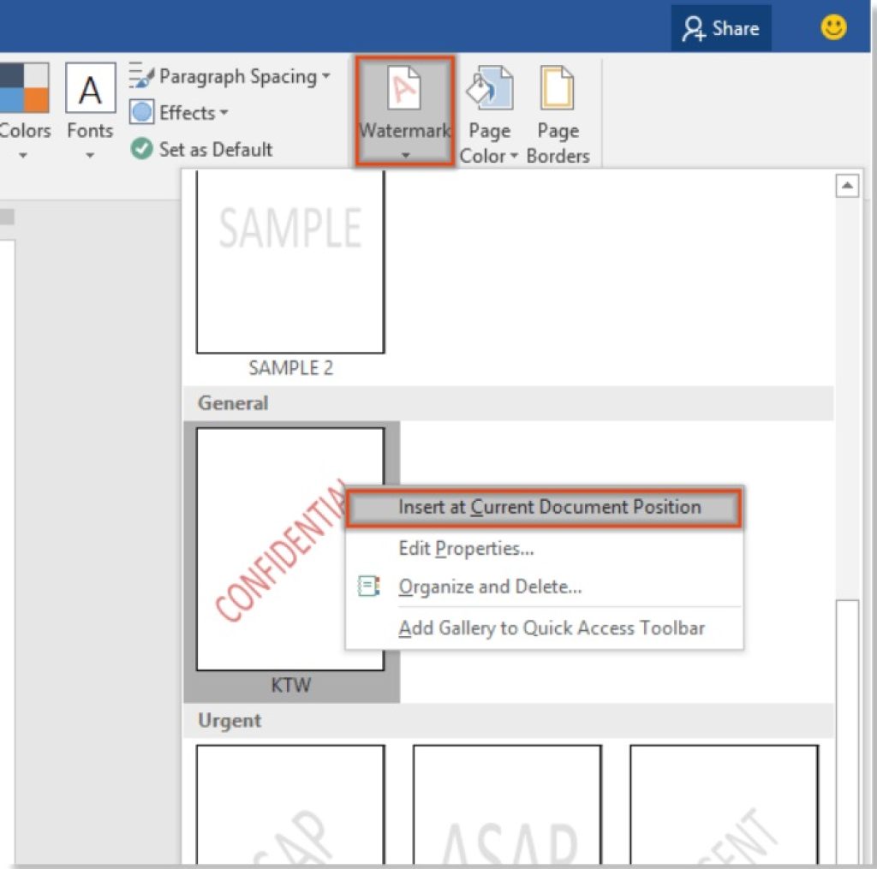Open the Colors theme palette

pos(24,89)
